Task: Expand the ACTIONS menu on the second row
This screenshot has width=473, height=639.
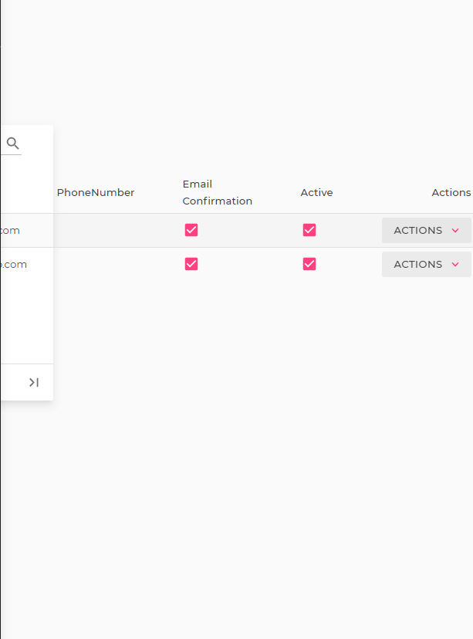Action: coord(425,264)
